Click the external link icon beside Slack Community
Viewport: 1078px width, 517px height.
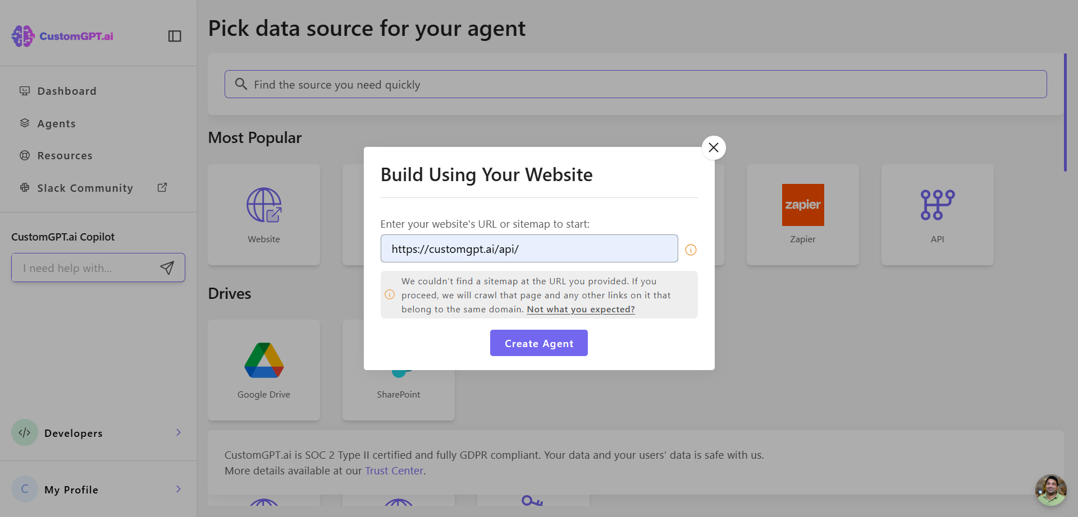162,187
